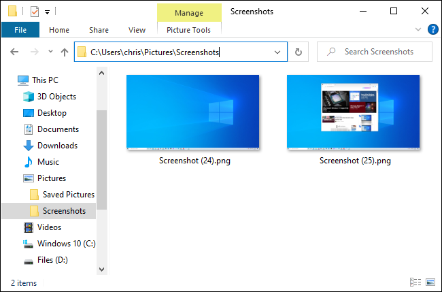The height and width of the screenshot is (292, 442).
Task: Click the navigation pane scroll-down arrow
Action: [x=102, y=270]
